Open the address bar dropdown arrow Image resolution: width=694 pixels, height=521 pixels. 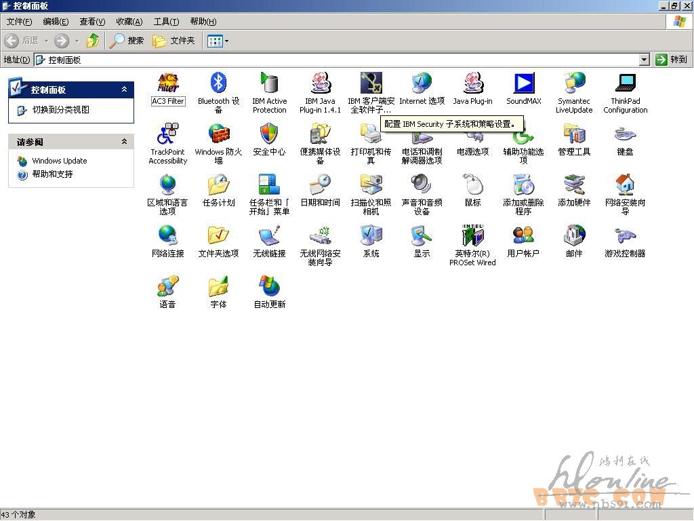click(x=644, y=60)
